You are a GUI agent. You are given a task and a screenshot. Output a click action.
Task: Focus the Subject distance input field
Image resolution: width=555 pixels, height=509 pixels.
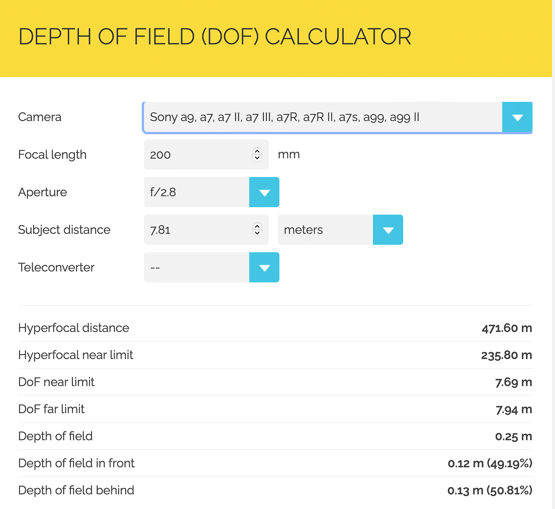206,230
